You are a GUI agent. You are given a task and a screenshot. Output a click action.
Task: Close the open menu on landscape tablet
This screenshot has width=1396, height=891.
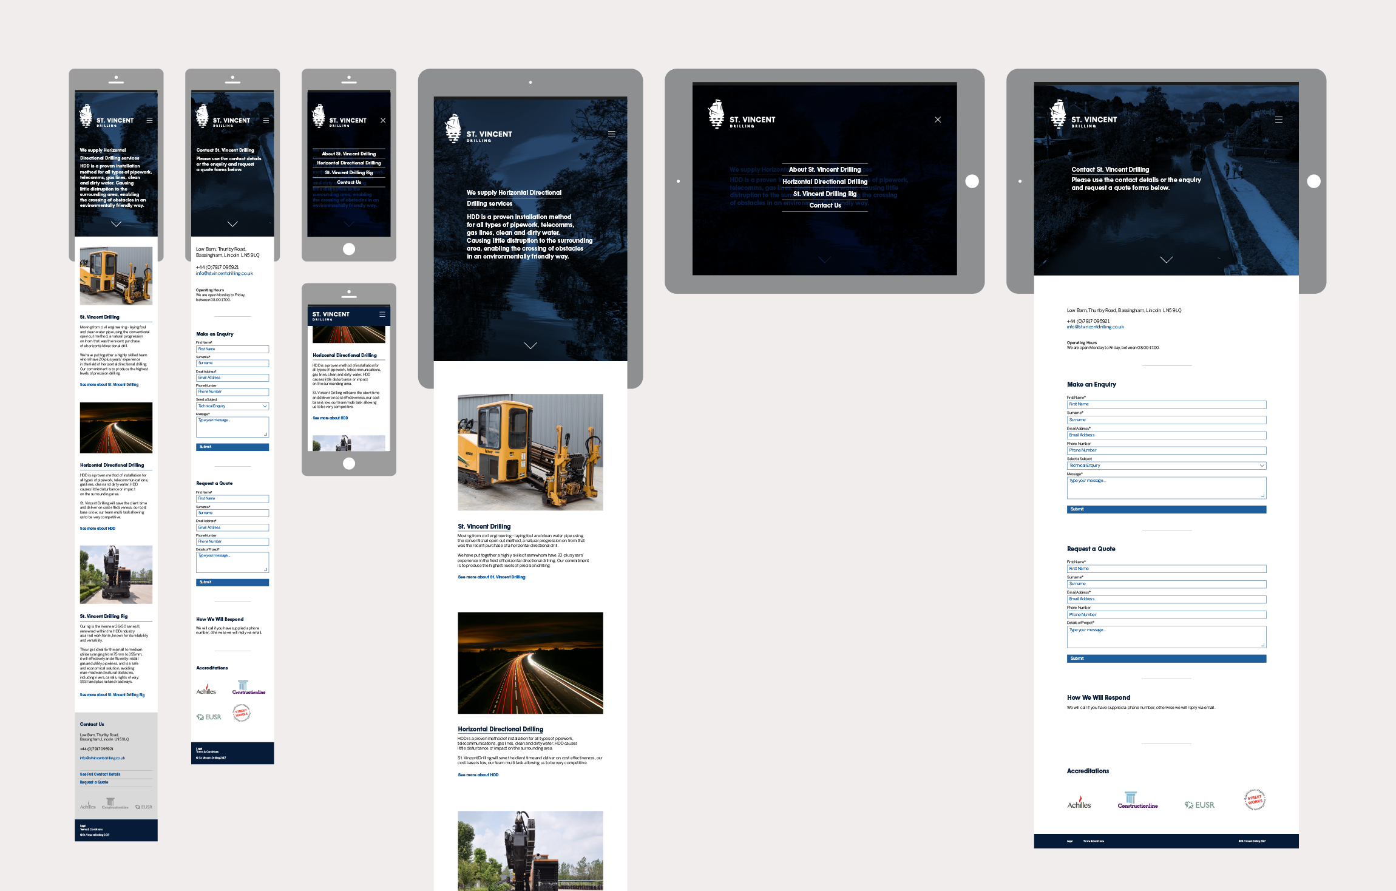(x=938, y=120)
